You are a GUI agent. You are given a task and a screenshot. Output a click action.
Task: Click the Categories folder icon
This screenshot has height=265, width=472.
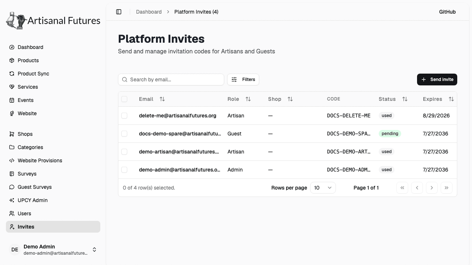12,147
